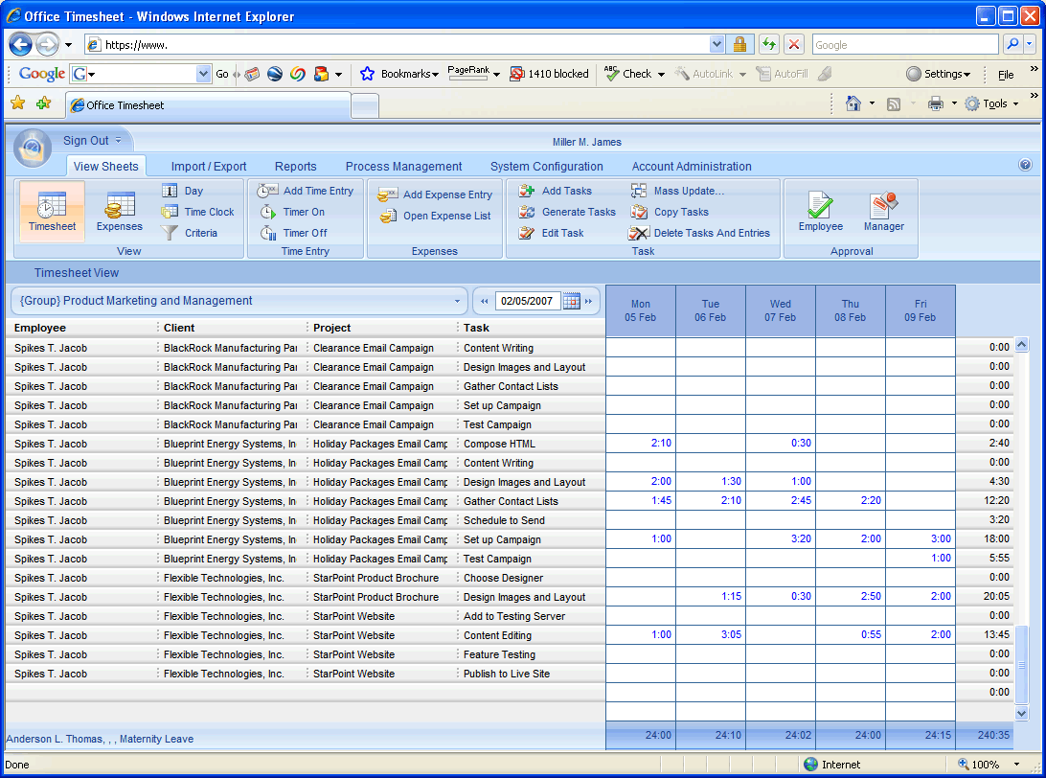
Task: Turn the Timer On
Action: pyautogui.click(x=304, y=212)
